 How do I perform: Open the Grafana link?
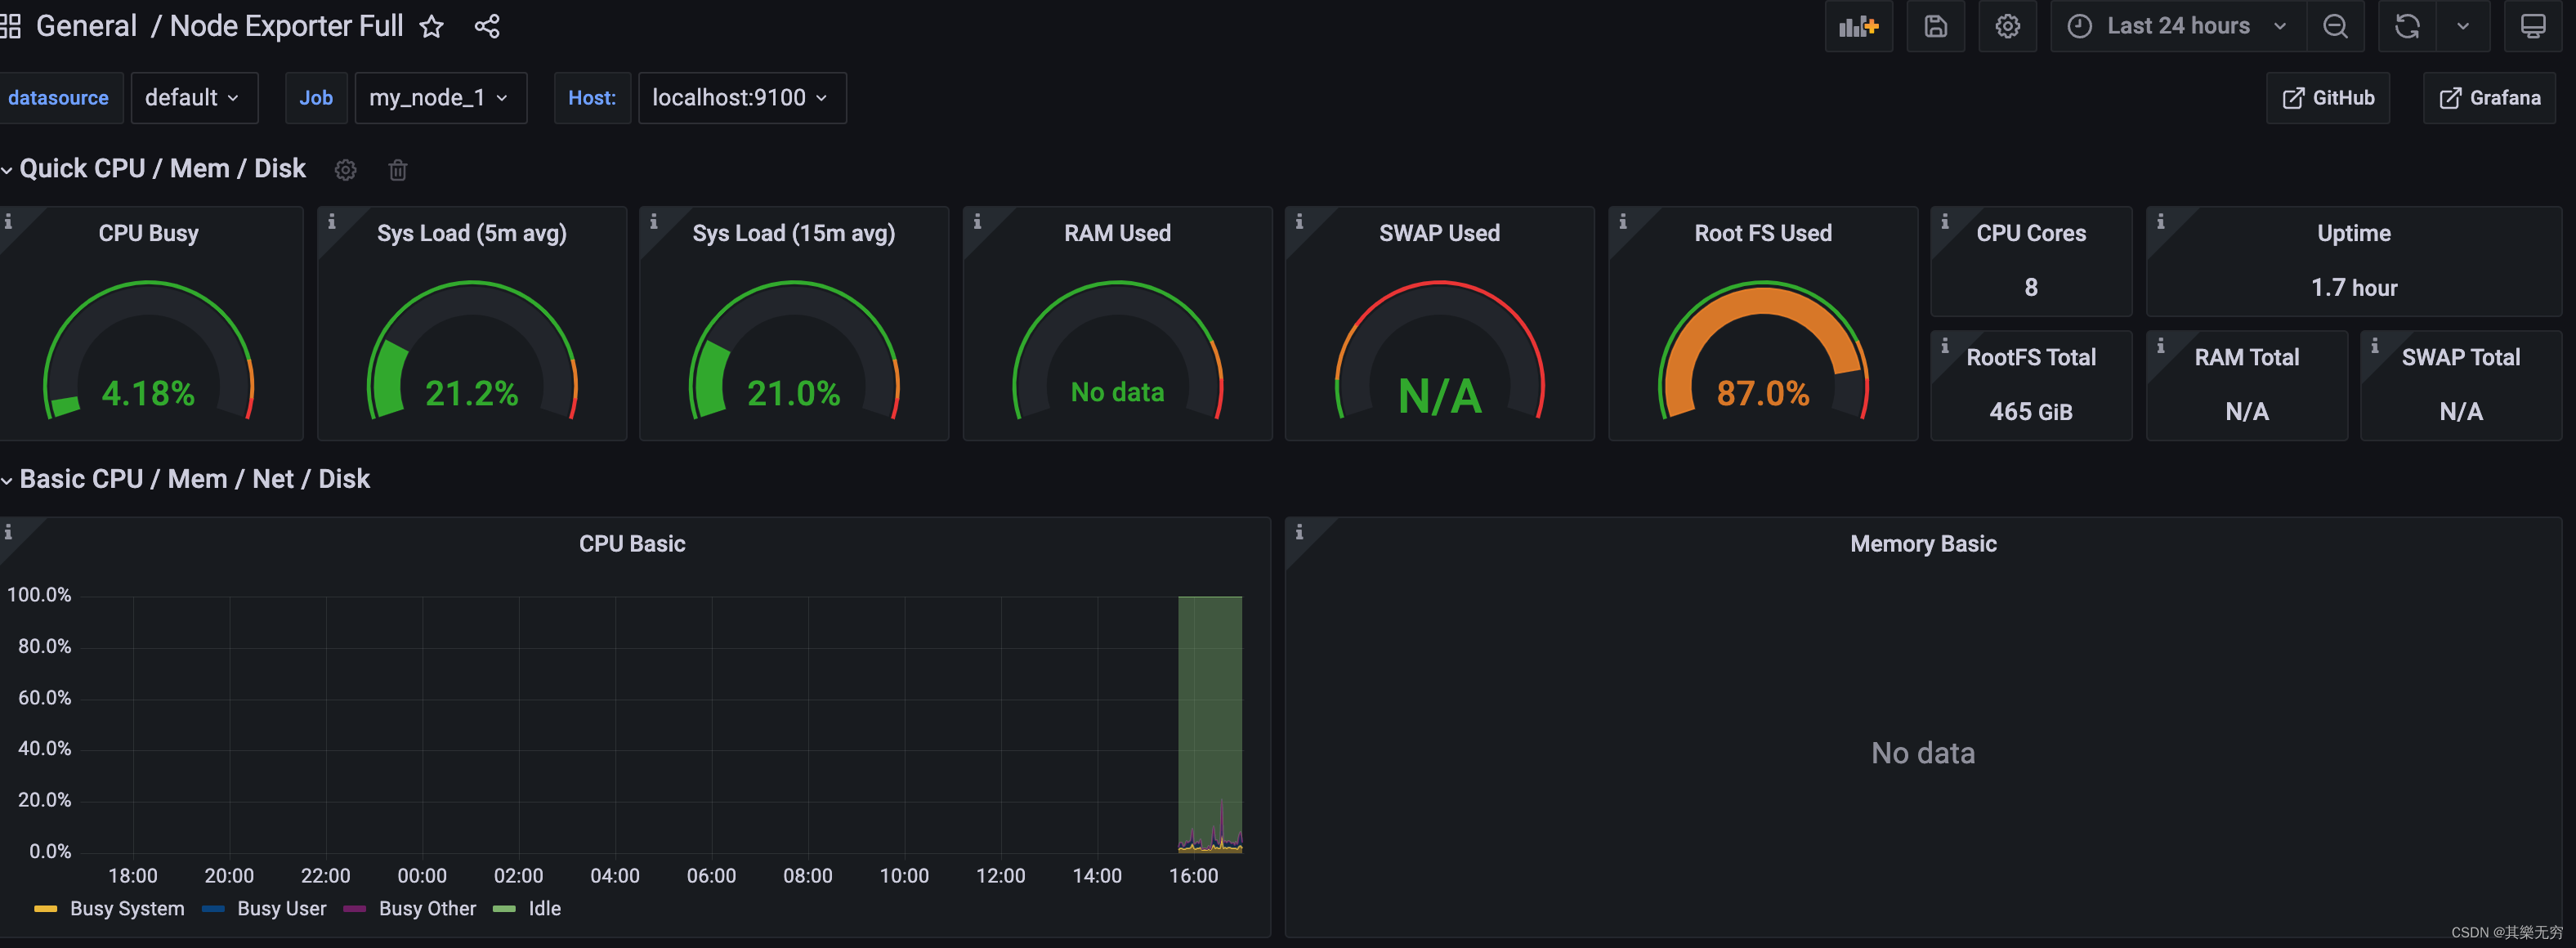point(2489,98)
